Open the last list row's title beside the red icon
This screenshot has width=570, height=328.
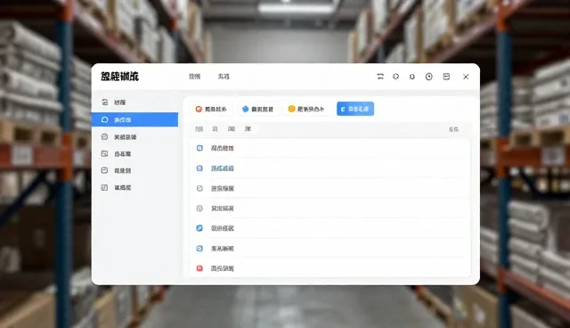[x=223, y=268]
